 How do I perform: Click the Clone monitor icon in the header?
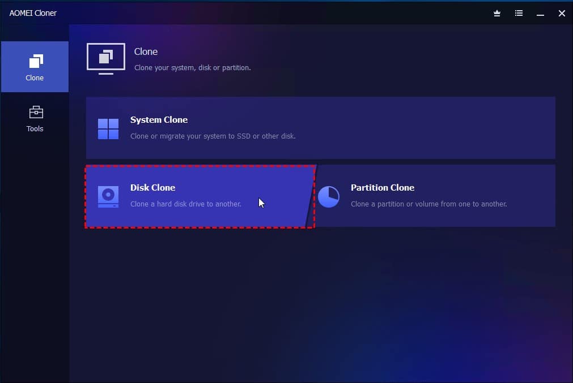[x=105, y=58]
